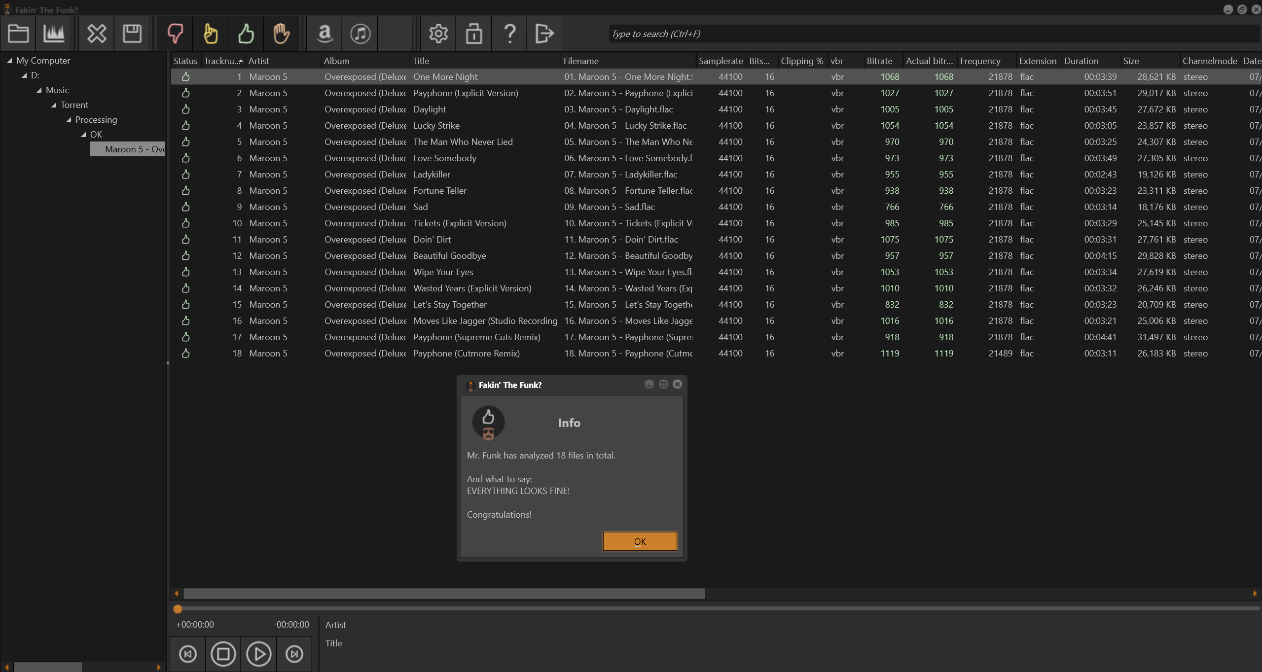Sort by the Duration column header

pyautogui.click(x=1081, y=61)
